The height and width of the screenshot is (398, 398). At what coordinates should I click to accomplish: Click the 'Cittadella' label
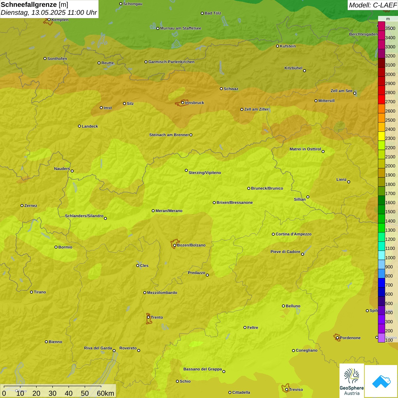point(241,392)
